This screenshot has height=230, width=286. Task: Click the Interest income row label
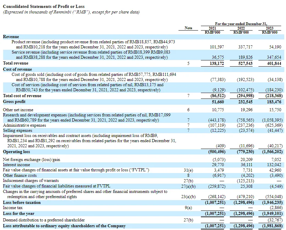[x=16, y=165]
